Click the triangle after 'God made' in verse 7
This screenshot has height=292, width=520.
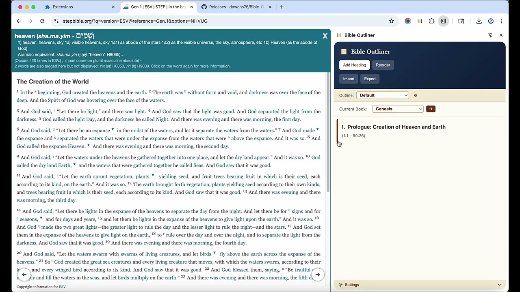(318, 130)
